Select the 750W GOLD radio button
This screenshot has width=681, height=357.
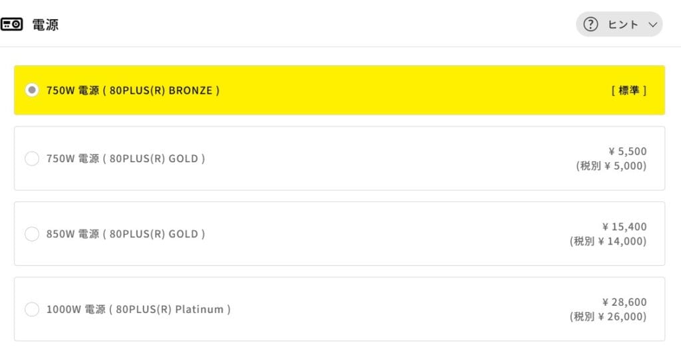point(32,159)
